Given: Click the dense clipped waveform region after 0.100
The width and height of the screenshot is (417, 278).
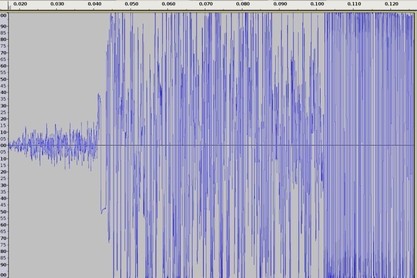Looking at the screenshot, I should (x=365, y=146).
